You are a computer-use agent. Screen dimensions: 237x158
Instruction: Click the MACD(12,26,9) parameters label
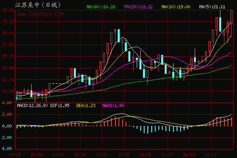click(32, 105)
